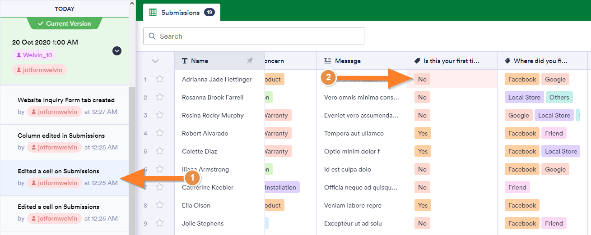
Task: Open the row selector chevron in header
Action: [155, 61]
